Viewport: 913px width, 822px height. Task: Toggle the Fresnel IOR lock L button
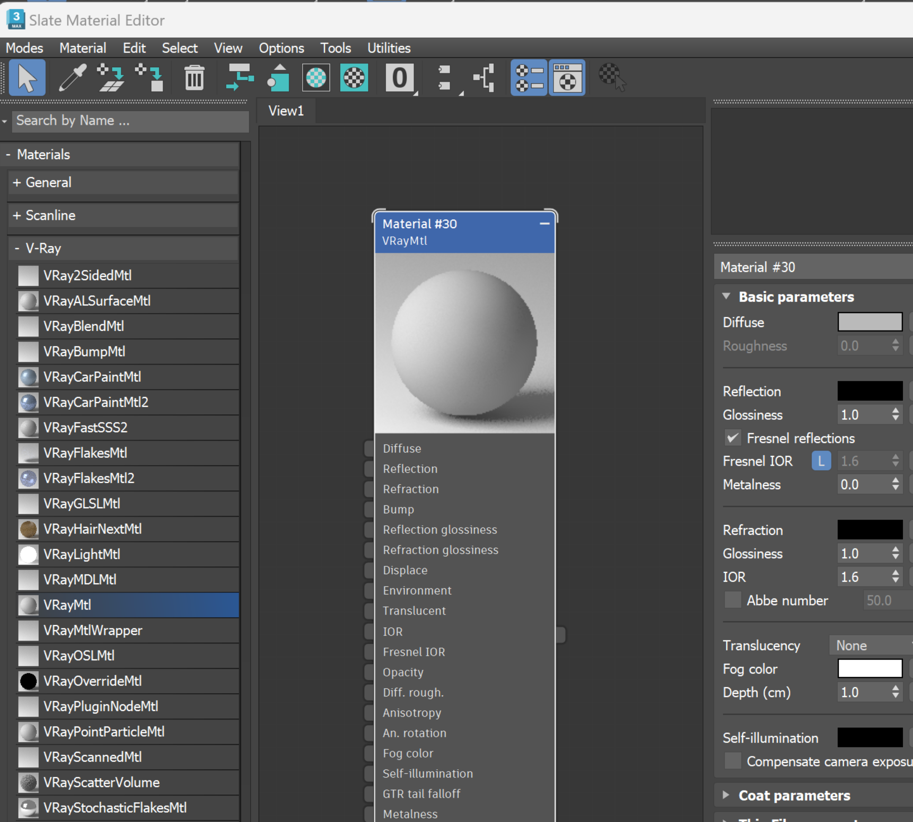(821, 461)
